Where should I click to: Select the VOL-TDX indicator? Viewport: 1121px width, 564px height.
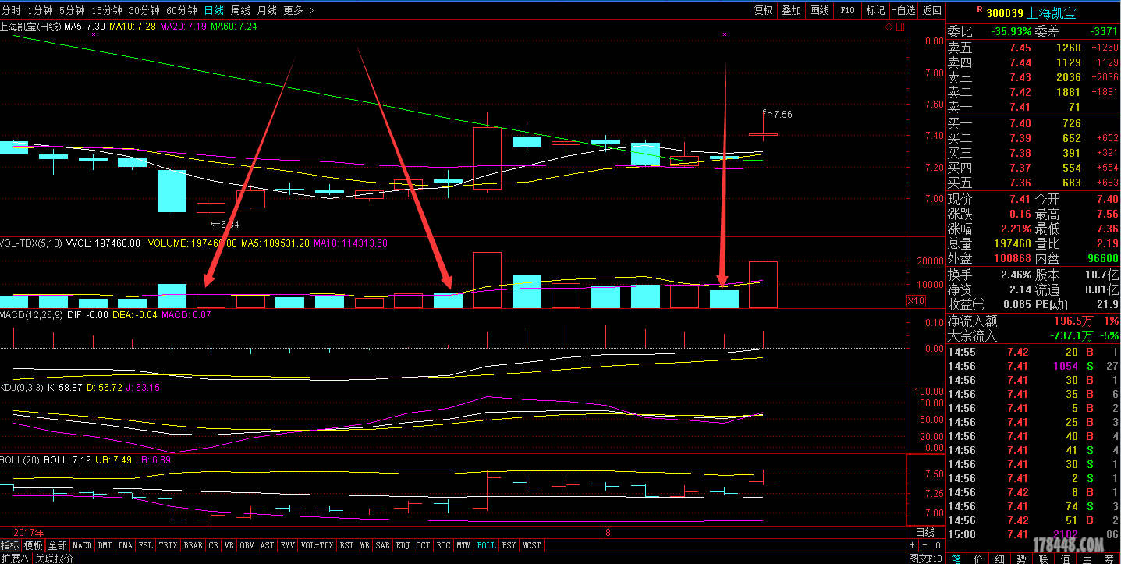point(317,545)
